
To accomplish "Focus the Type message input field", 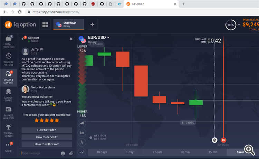I will 40,153.
